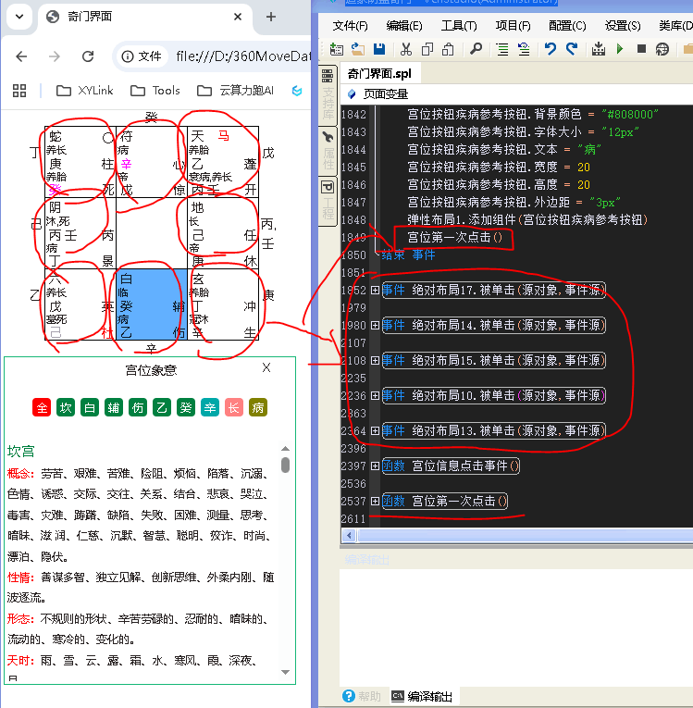Create a new file with the IDE toolbar icon

pyautogui.click(x=337, y=49)
